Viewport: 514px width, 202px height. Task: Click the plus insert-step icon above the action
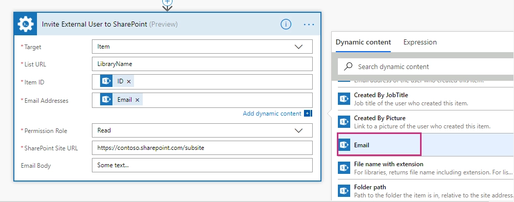[x=167, y=2]
